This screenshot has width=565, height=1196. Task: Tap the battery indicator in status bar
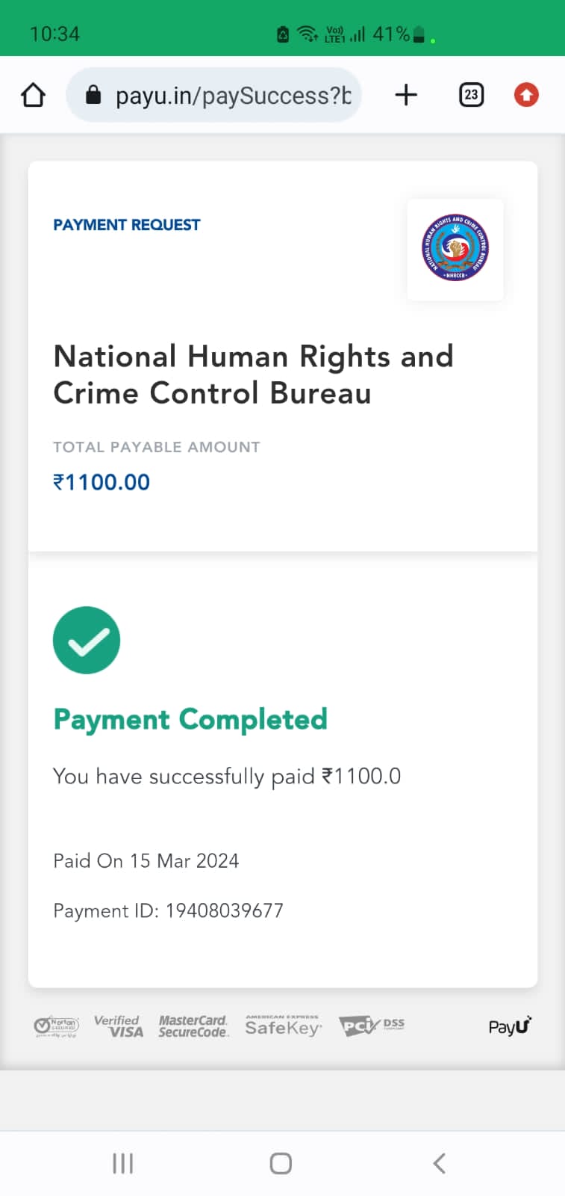pos(419,34)
